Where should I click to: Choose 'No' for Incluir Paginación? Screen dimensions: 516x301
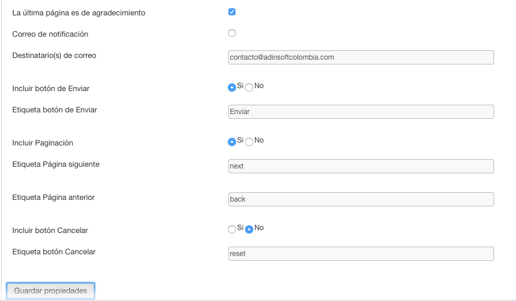(249, 142)
